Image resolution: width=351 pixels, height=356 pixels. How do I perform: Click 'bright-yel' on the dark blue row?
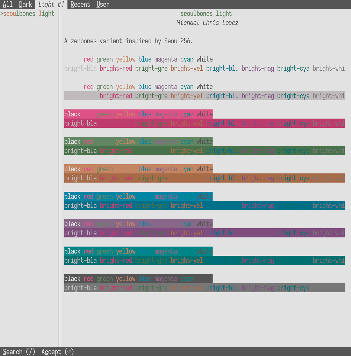(x=187, y=205)
